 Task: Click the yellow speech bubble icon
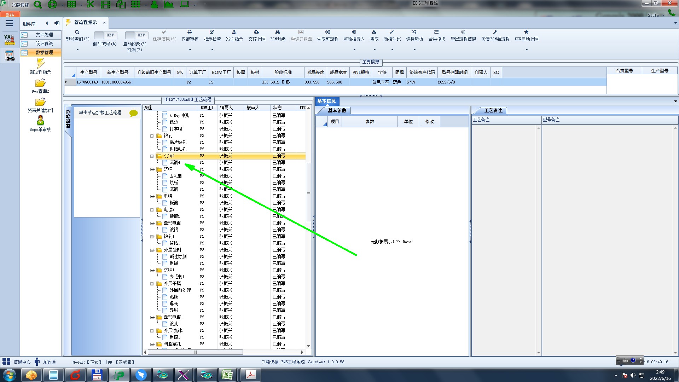[x=134, y=113]
